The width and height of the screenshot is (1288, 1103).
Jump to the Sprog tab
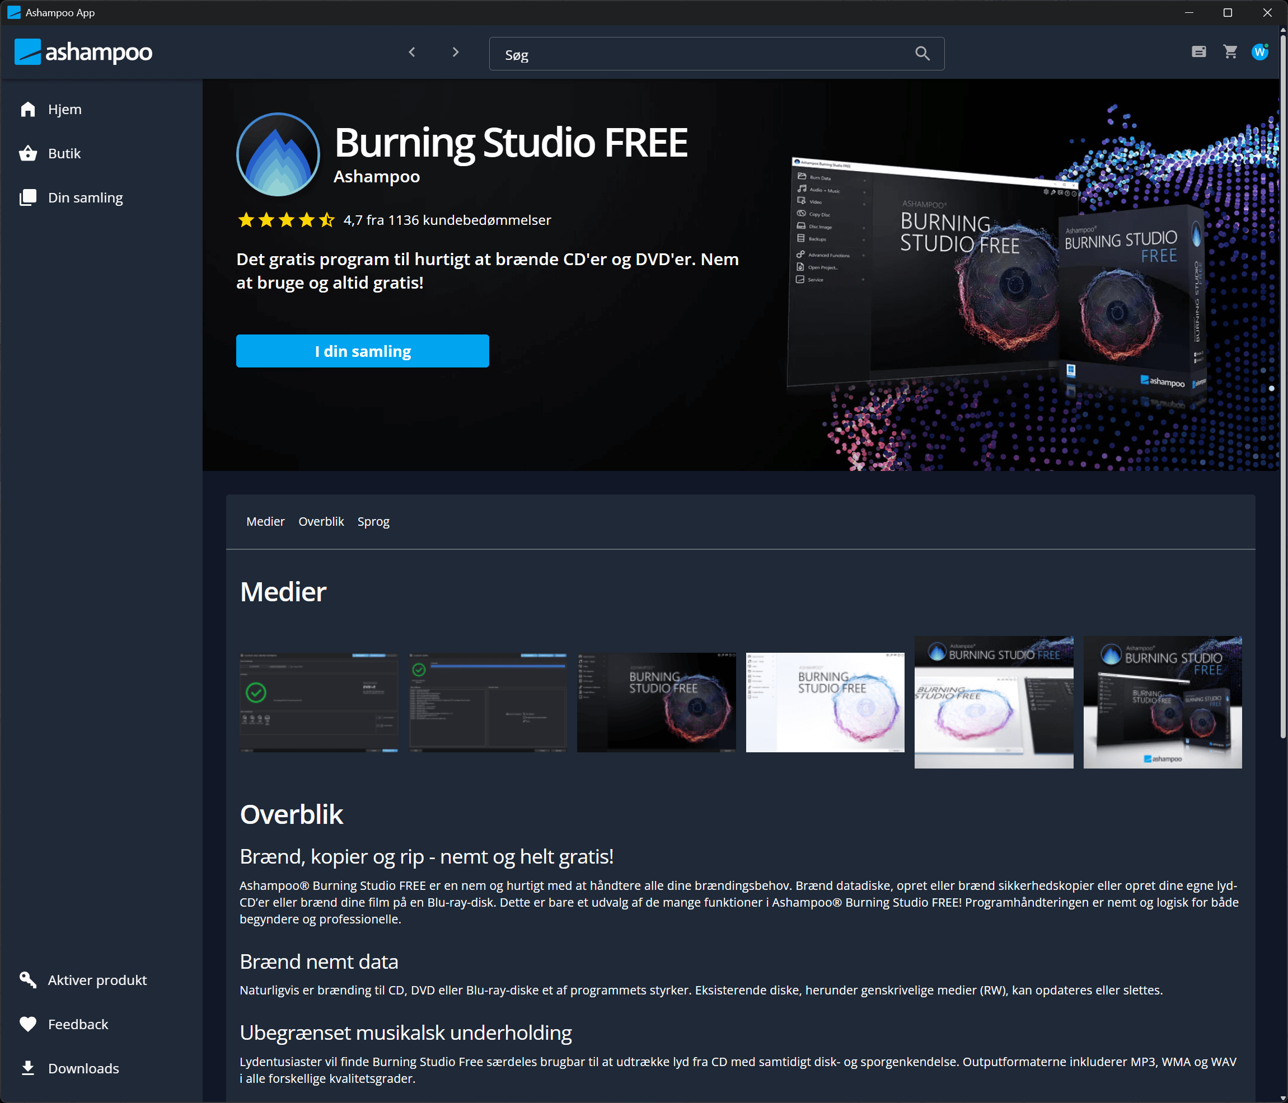373,522
